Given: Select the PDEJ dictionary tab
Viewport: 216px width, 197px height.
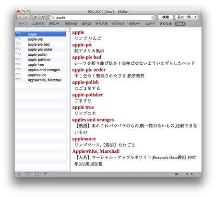Looking at the screenshot, I should tap(180, 24).
